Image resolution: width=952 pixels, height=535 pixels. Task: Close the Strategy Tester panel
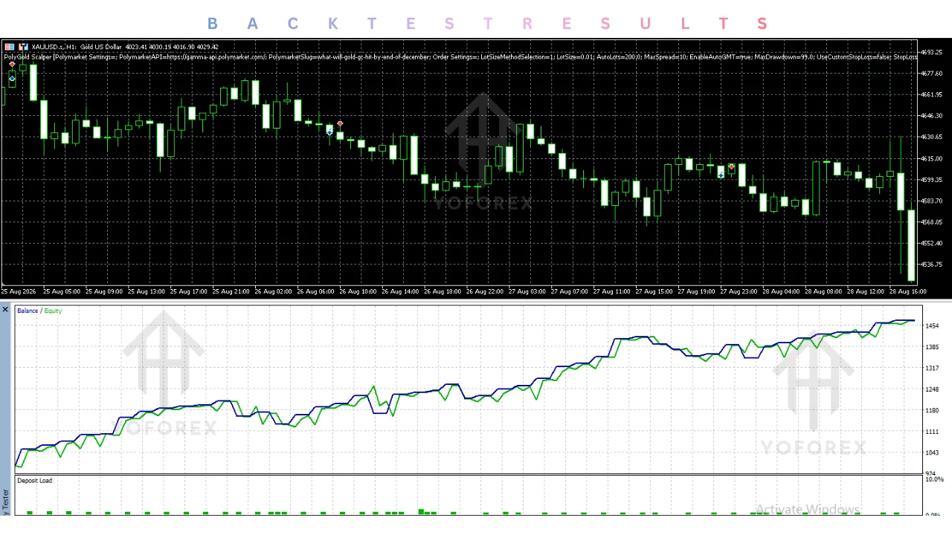5,309
